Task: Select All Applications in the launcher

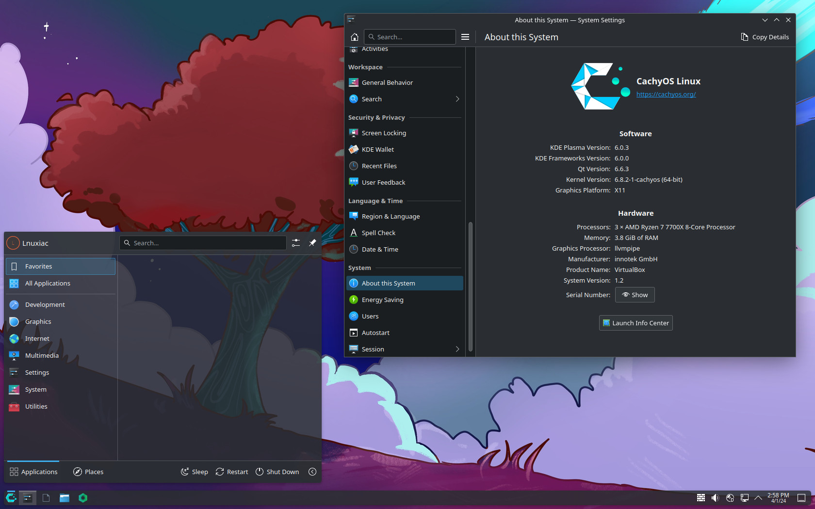Action: tap(61, 283)
